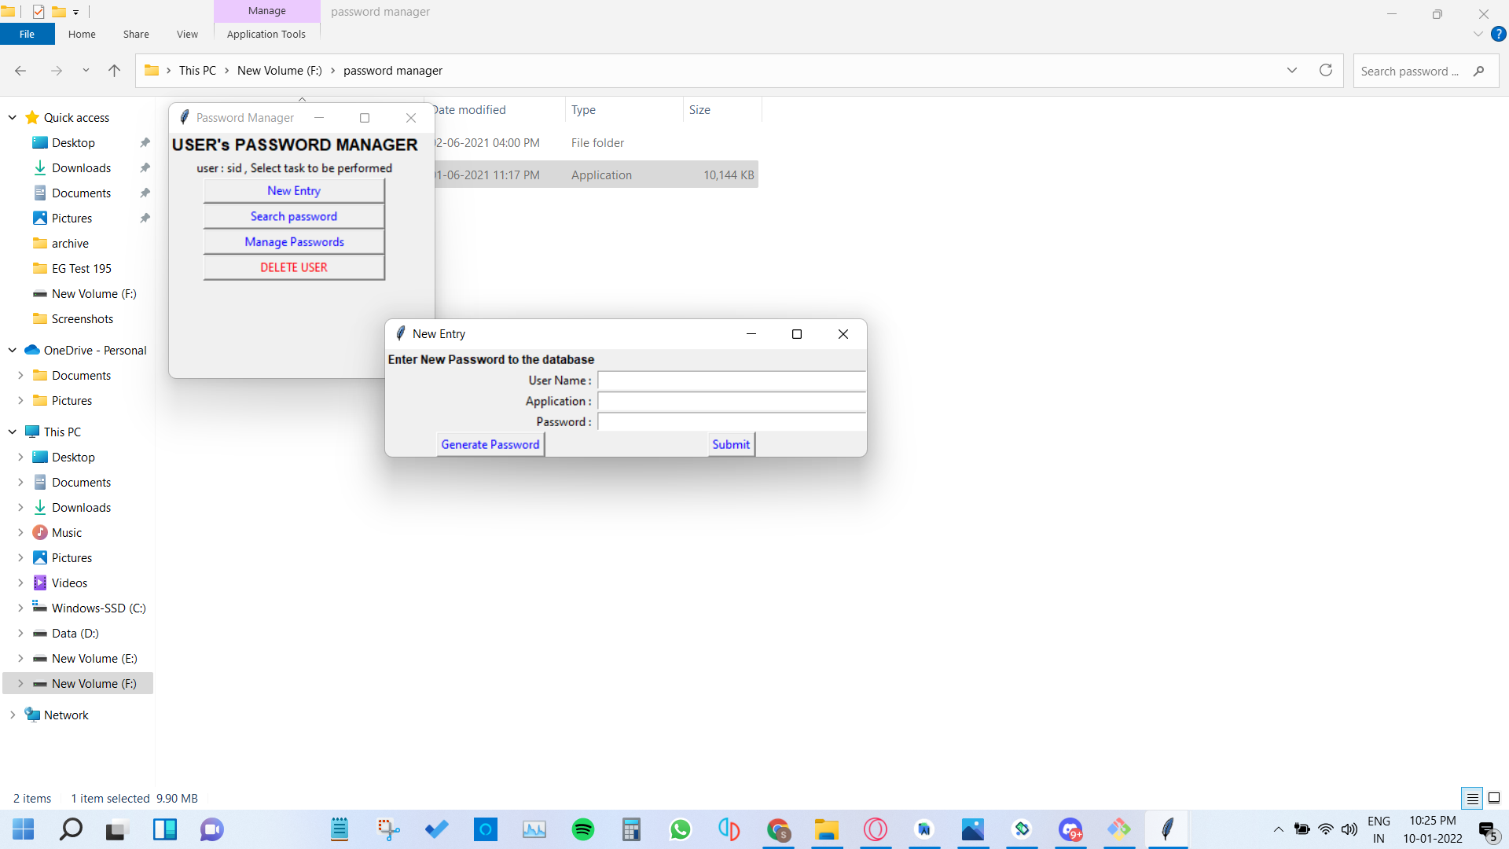Screen dimensions: 1509x849
Task: Expand the Network tree node
Action: pyautogui.click(x=13, y=715)
